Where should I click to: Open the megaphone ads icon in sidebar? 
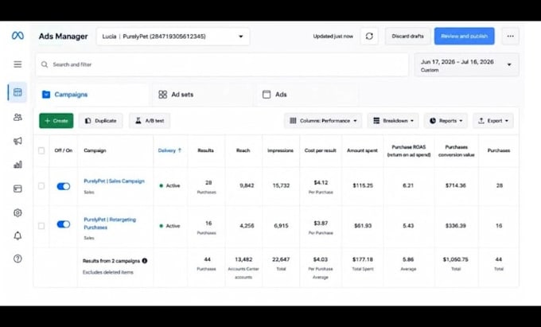coord(18,141)
